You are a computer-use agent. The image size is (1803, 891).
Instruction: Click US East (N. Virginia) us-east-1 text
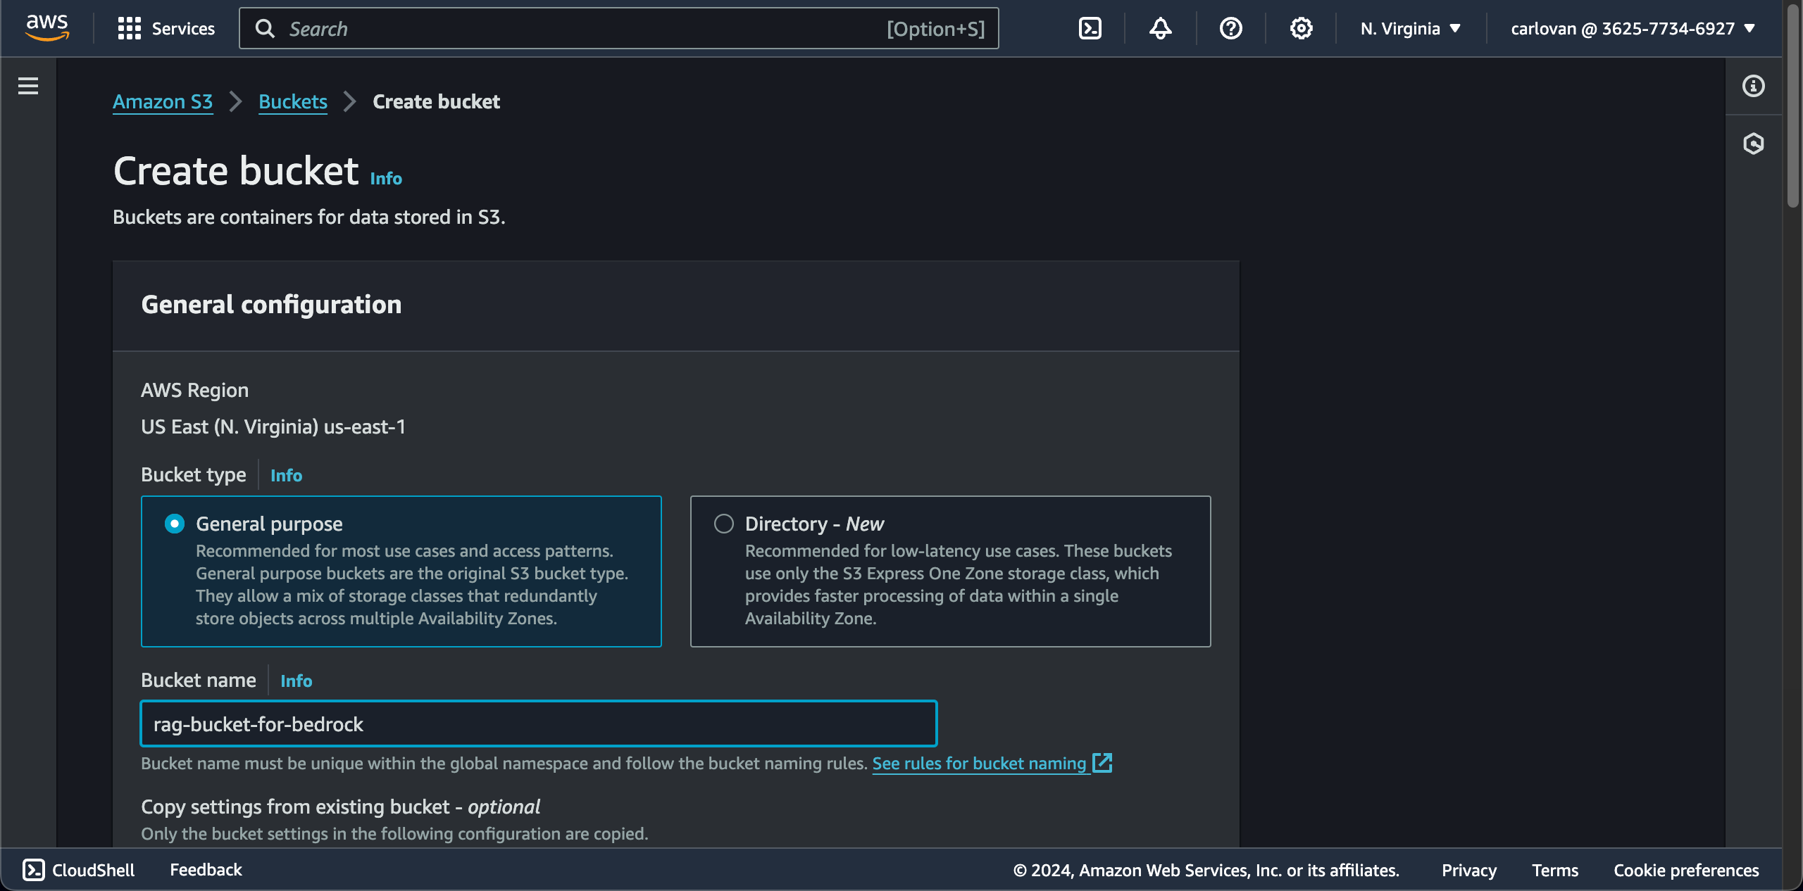tap(273, 427)
